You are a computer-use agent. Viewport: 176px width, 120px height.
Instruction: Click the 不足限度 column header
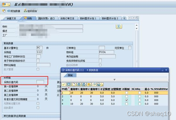pos(105,89)
